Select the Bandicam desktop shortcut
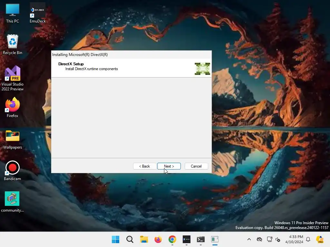This screenshot has height=247, width=330. click(x=13, y=171)
